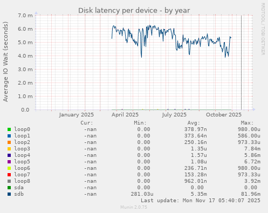Viewport: 268px width, 213px height.
Task: Click the '7.0 m' y-axis tick label
Action: 25,16
